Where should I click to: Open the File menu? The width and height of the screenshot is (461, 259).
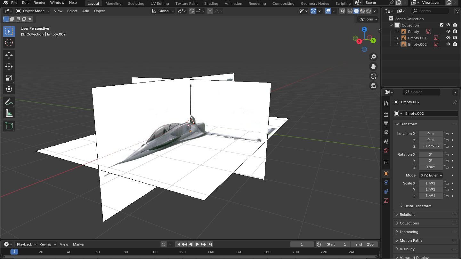[x=14, y=3]
